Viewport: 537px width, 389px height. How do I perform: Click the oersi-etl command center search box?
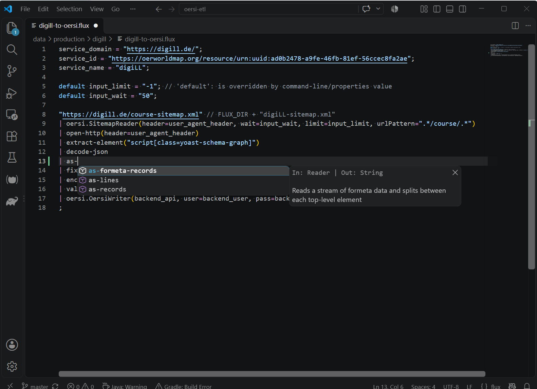coord(269,9)
